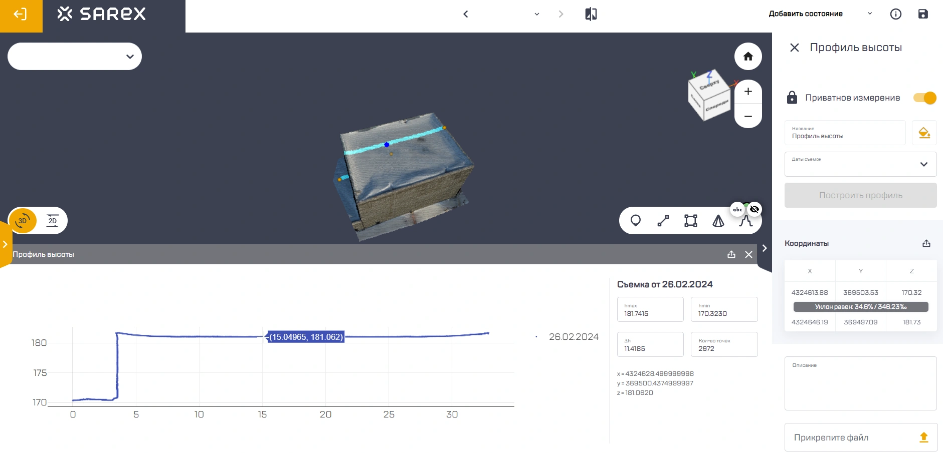This screenshot has height=453, width=943.
Task: Open the Даты съемок dropdown
Action: (860, 164)
